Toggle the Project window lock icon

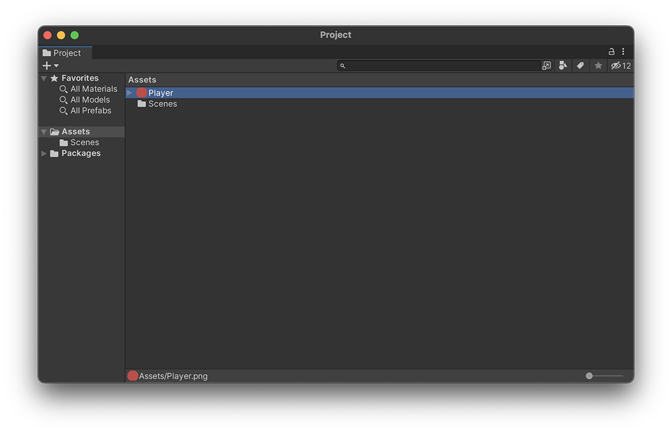coord(612,52)
